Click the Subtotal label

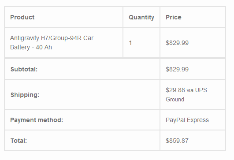click(x=24, y=69)
